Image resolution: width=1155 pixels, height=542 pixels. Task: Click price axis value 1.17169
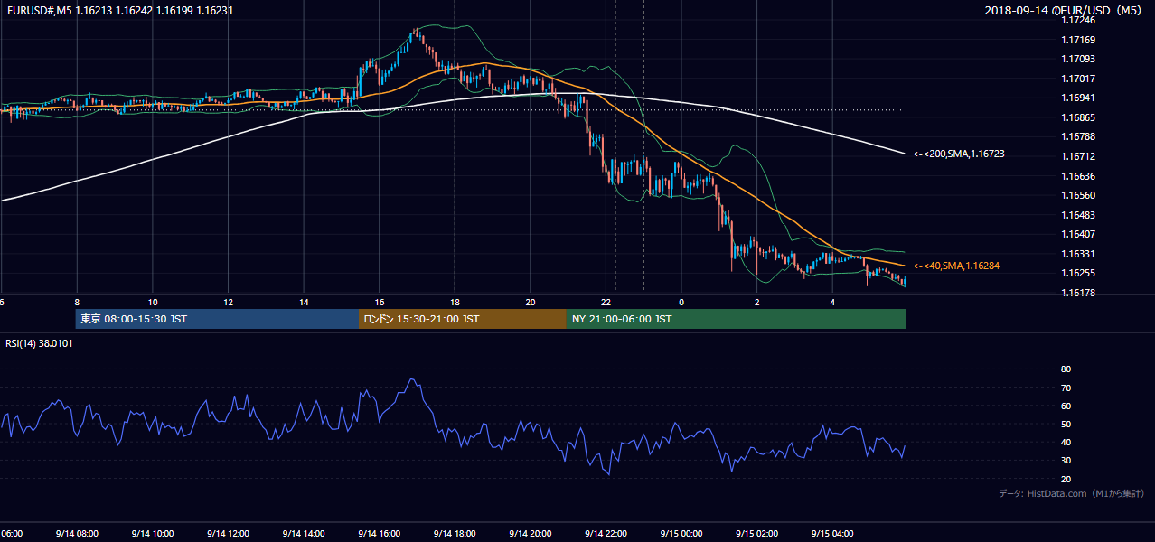pyautogui.click(x=1078, y=40)
